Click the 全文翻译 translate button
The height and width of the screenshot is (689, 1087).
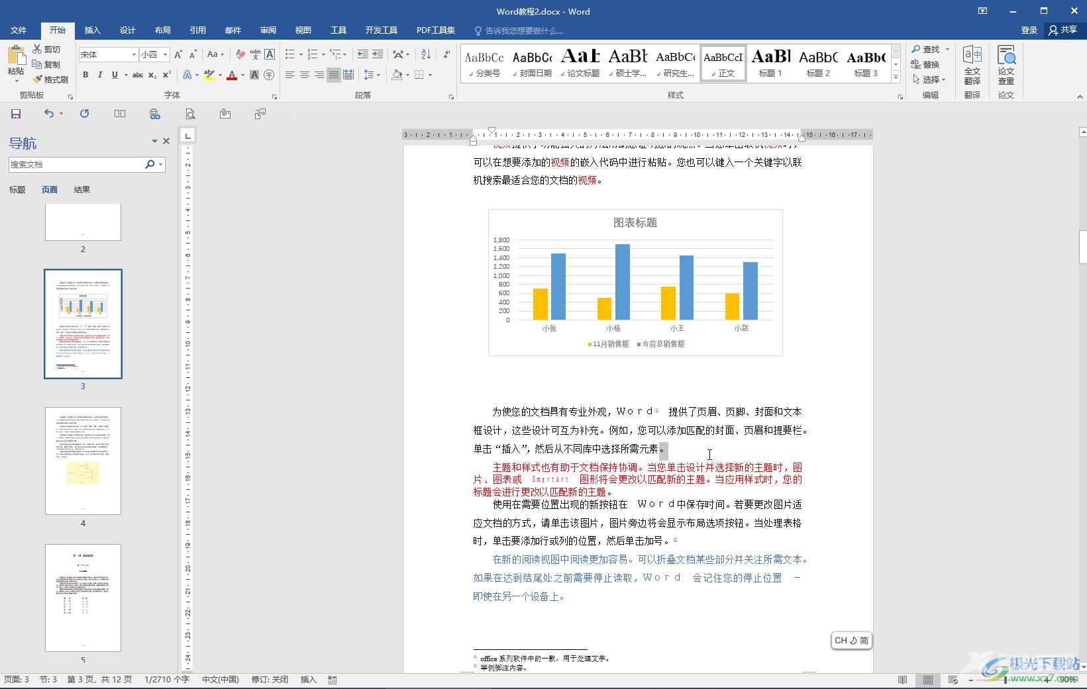(x=972, y=65)
